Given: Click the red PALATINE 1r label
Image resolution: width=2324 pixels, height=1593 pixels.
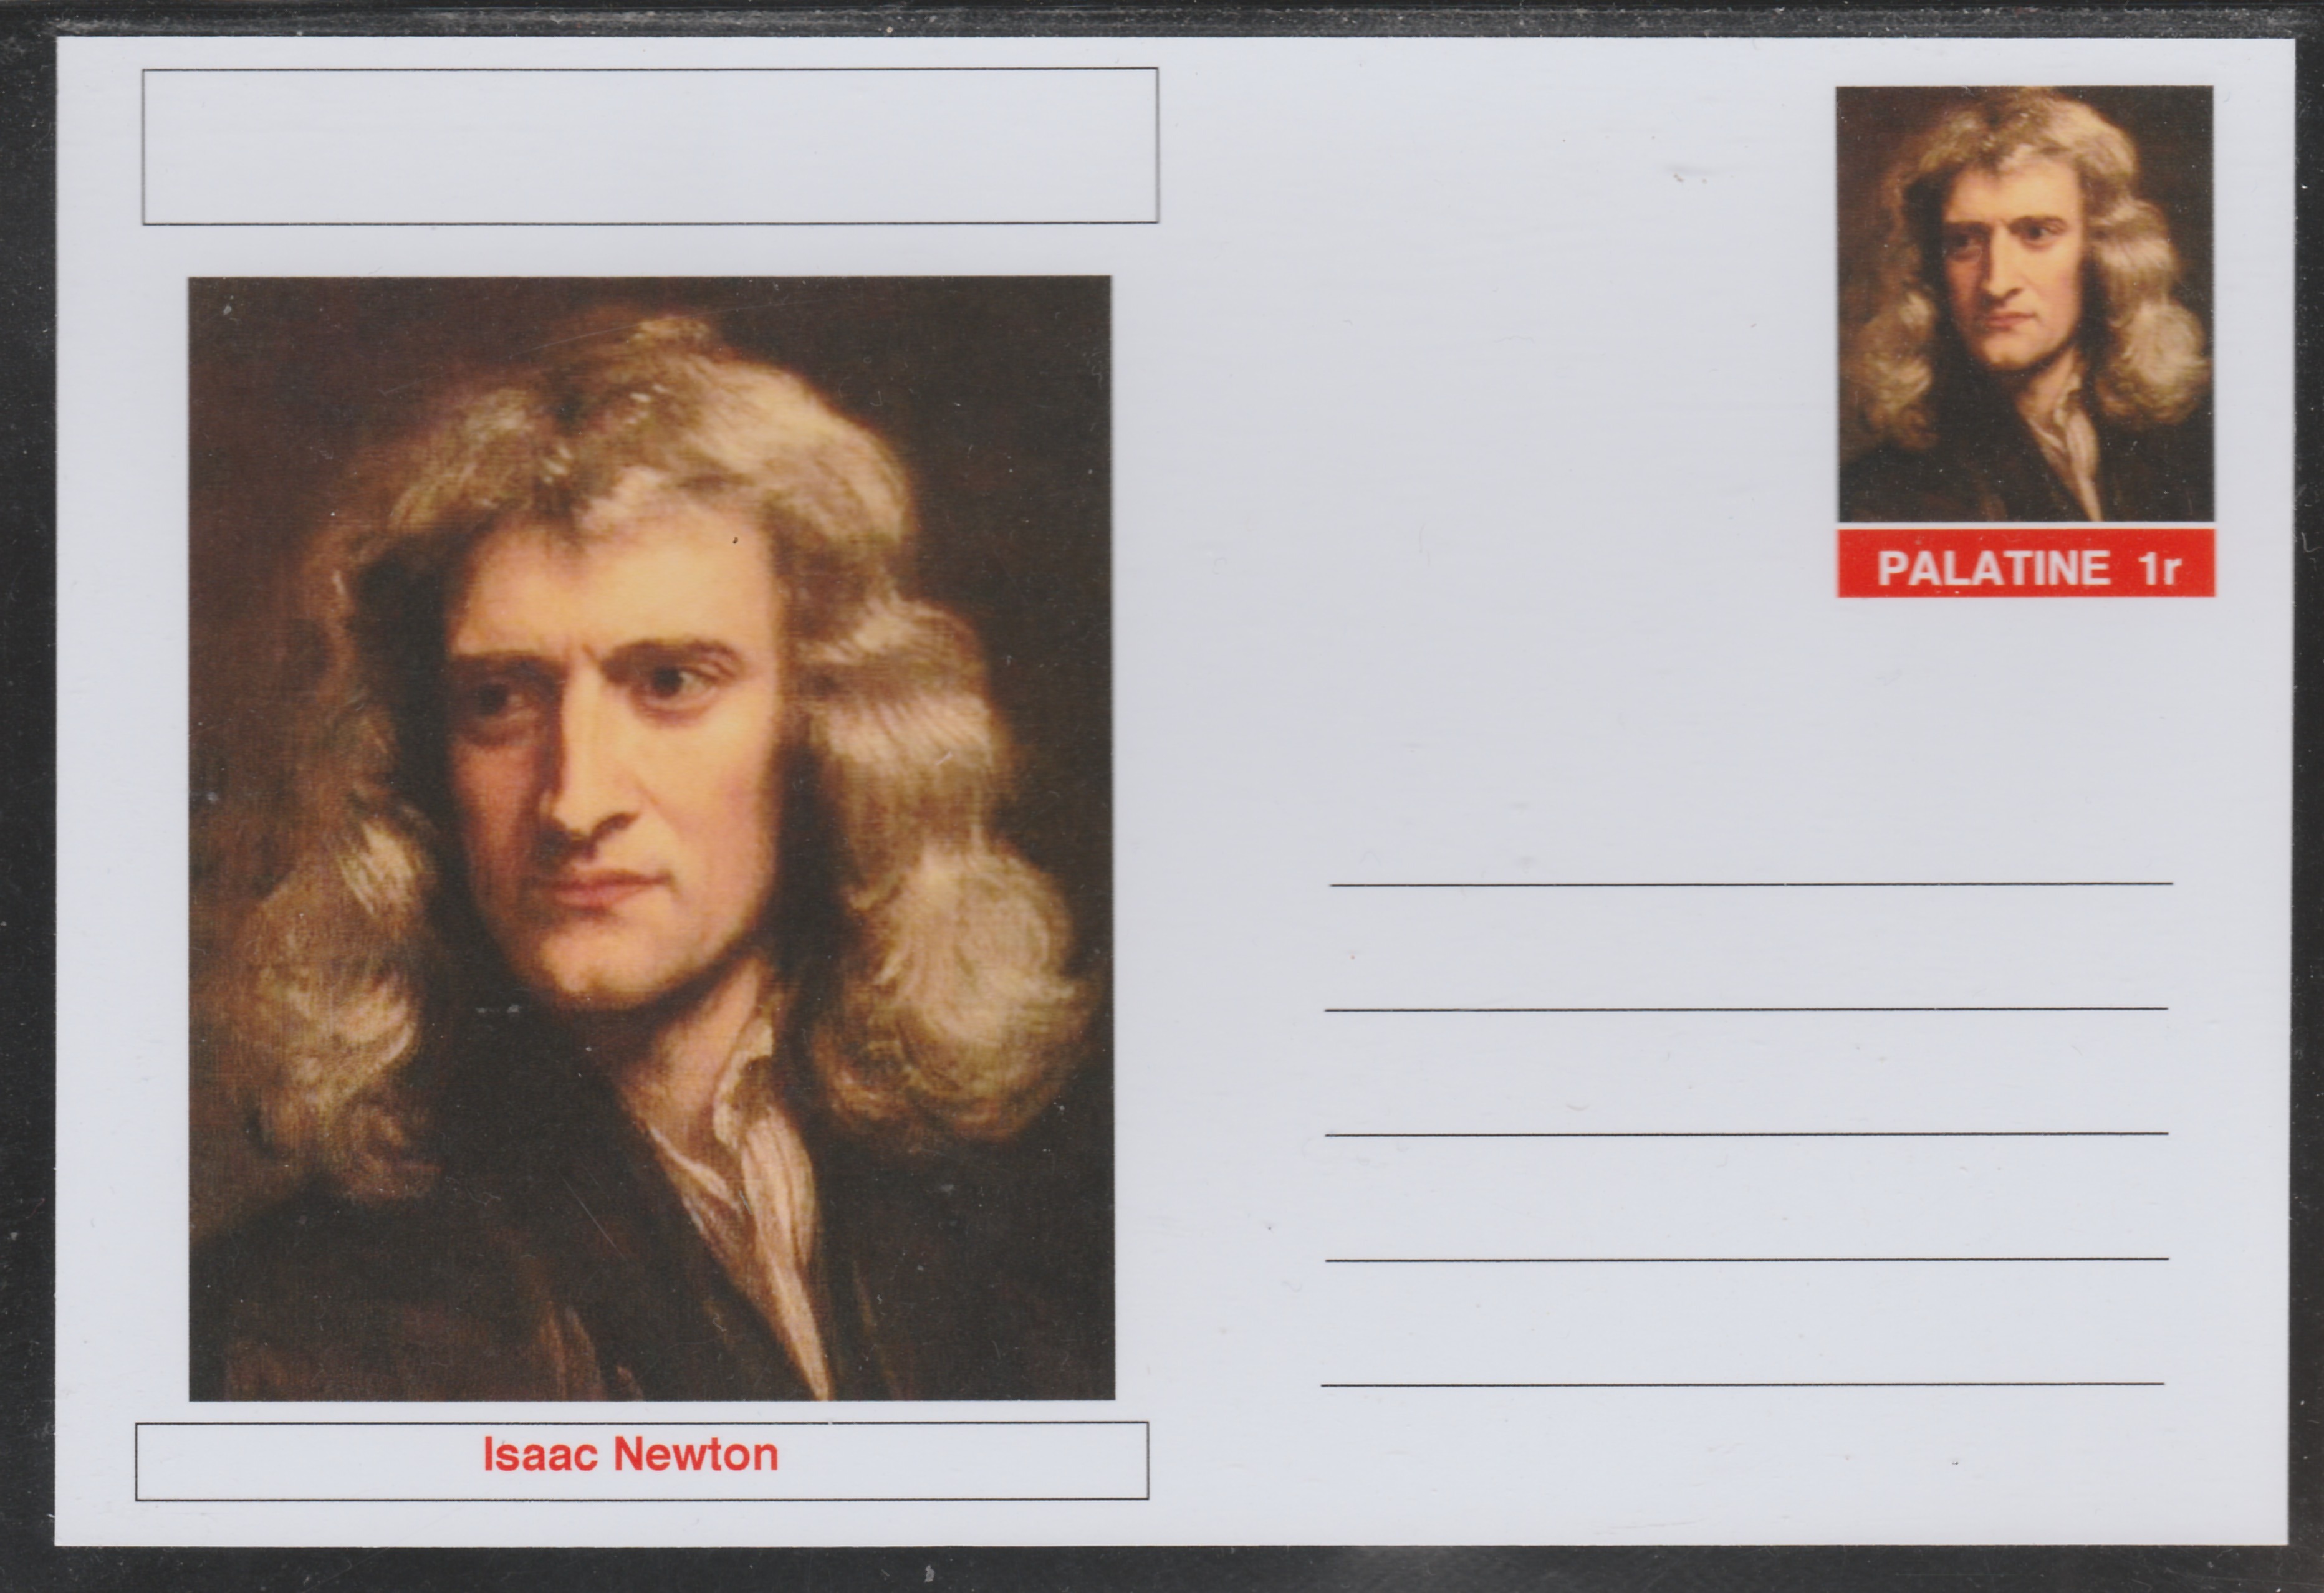Looking at the screenshot, I should 2025,565.
